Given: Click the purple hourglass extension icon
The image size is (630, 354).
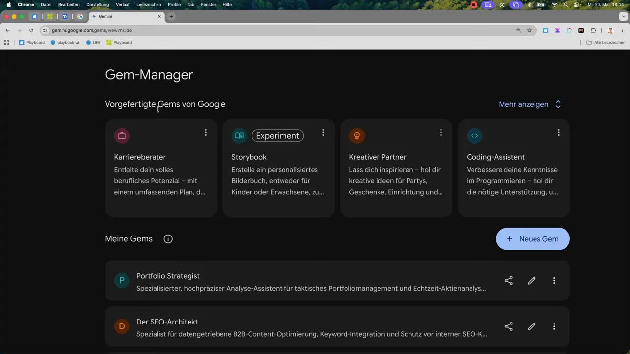Looking at the screenshot, I should pos(558,30).
